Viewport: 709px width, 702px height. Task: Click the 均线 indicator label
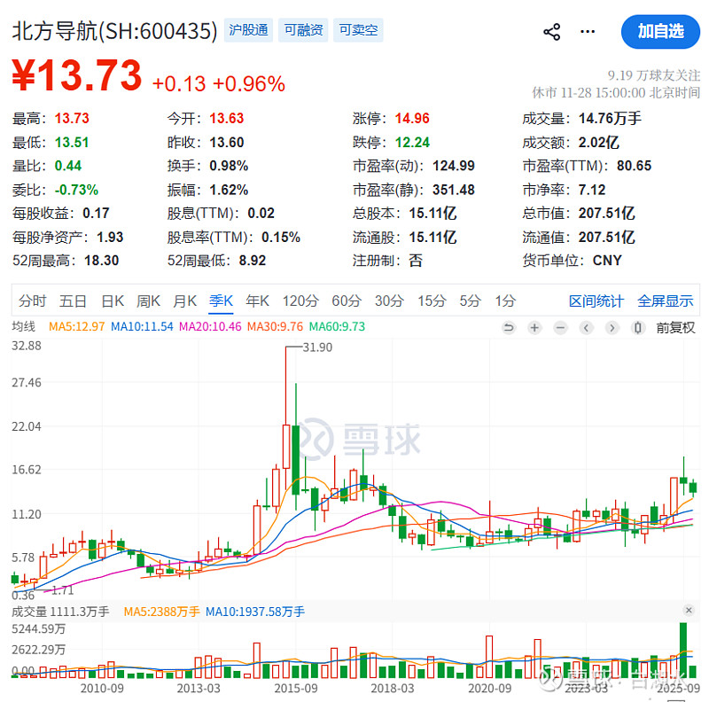pyautogui.click(x=24, y=326)
